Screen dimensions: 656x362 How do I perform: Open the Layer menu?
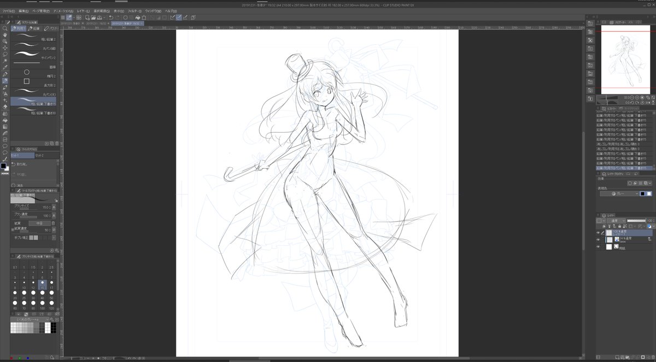point(84,11)
